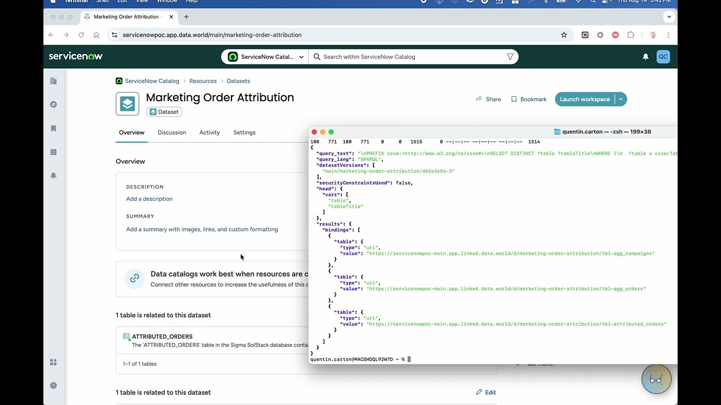Viewport: 721px width, 405px height.
Task: Click Add a description
Action: pos(149,199)
